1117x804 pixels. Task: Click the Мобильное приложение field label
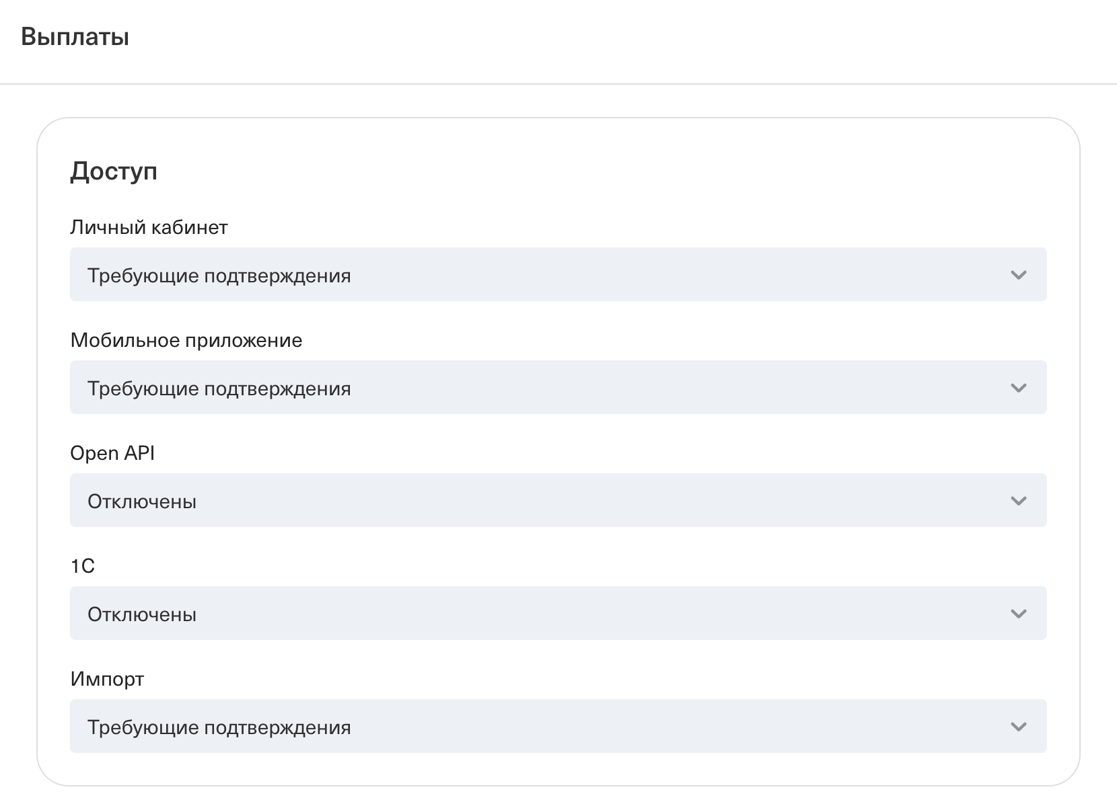[x=186, y=340]
